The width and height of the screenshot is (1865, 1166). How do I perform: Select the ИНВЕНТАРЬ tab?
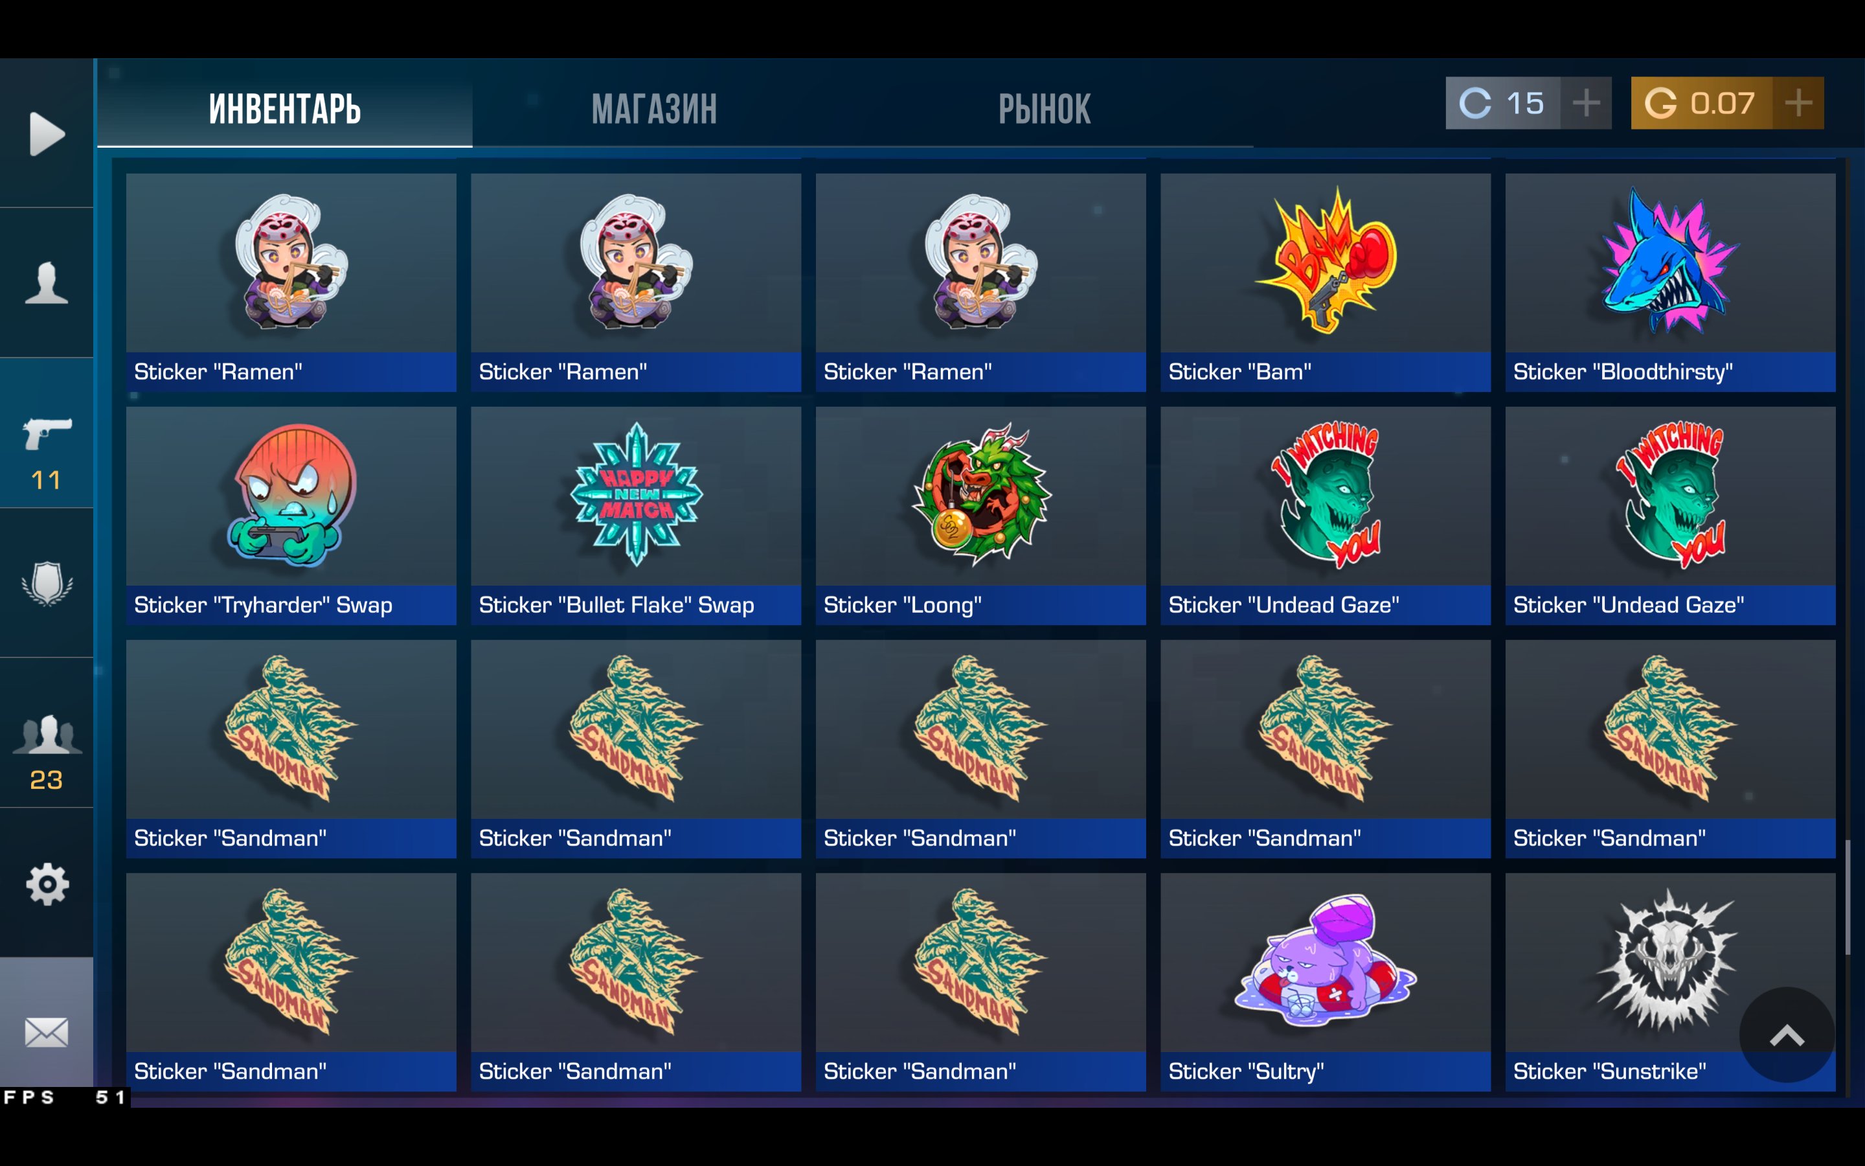[284, 109]
